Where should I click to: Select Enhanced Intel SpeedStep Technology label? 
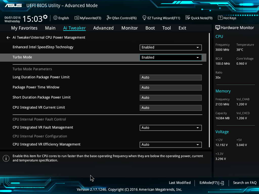tap(43, 47)
